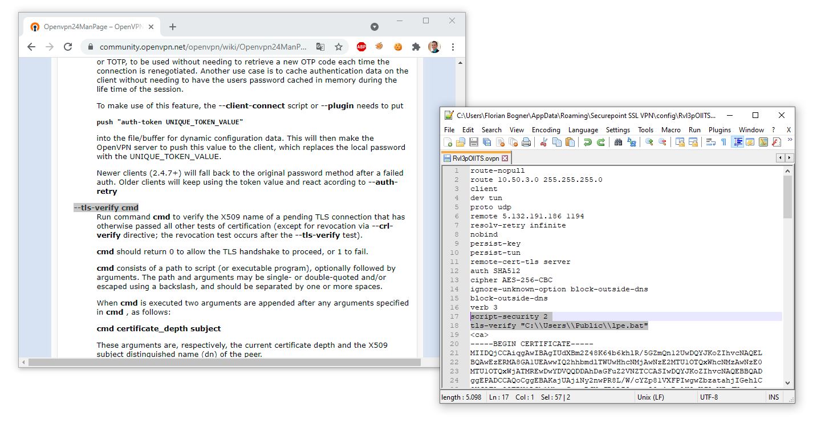This screenshot has width=817, height=423.
Task: Click the Find binoculars icon
Action: [618, 143]
